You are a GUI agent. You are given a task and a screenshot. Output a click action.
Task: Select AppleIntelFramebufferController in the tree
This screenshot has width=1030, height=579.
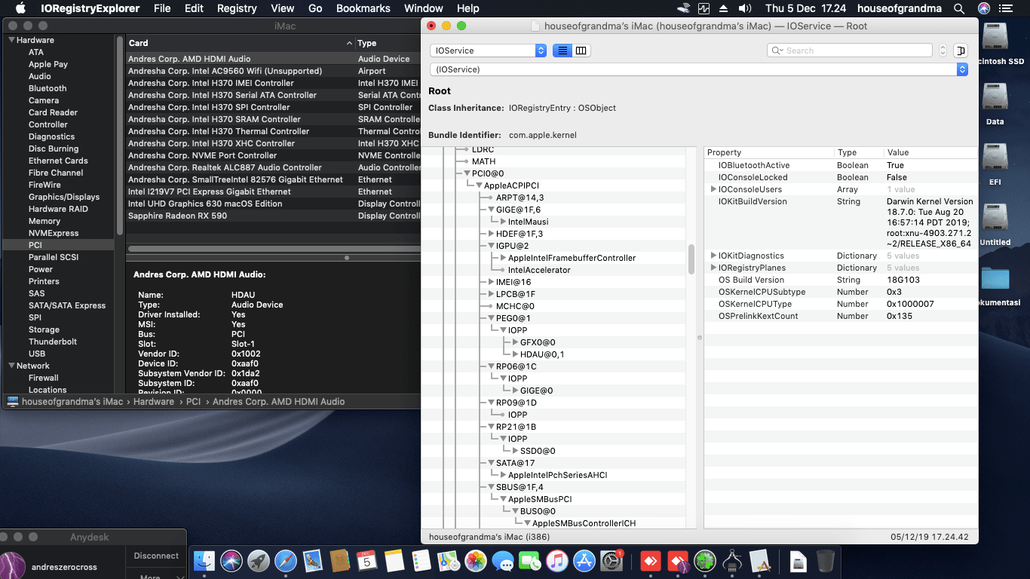point(572,258)
